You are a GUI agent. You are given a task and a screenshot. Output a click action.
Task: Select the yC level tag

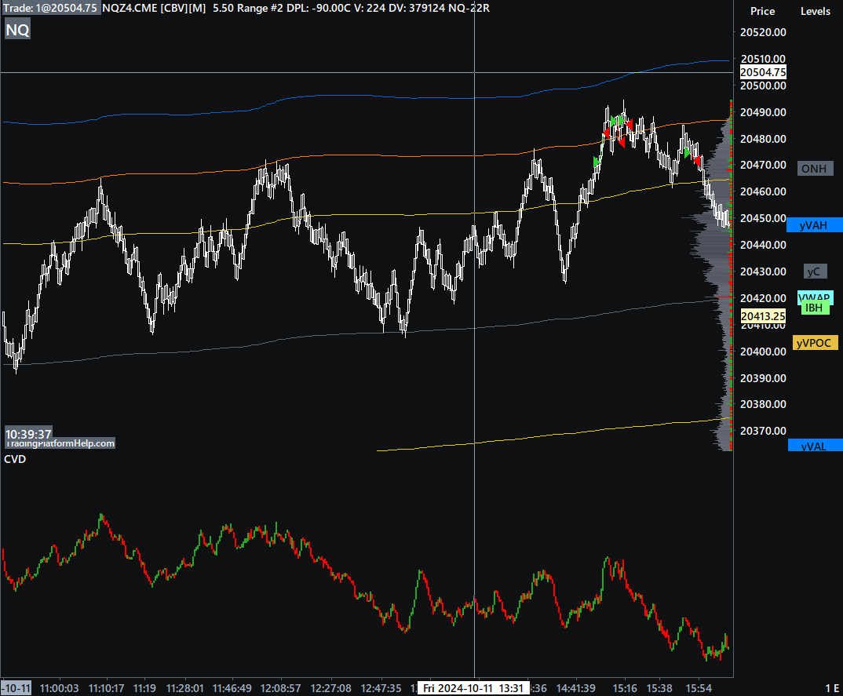[x=814, y=271]
